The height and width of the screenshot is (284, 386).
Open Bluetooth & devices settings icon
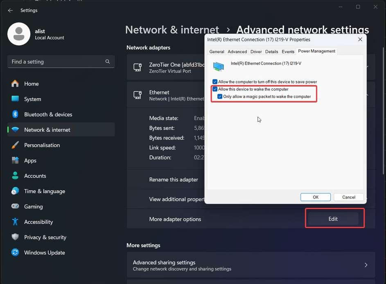point(15,115)
